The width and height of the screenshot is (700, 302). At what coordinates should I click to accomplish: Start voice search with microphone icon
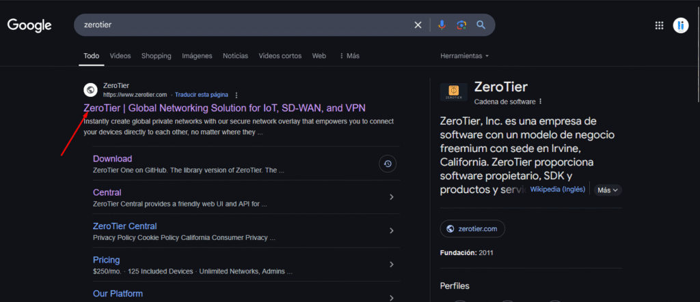click(442, 25)
